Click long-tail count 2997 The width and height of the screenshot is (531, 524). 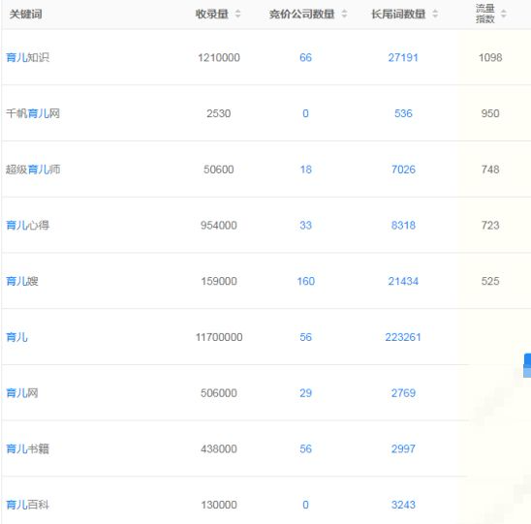click(403, 448)
